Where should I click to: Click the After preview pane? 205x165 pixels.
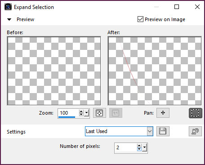coord(155,71)
